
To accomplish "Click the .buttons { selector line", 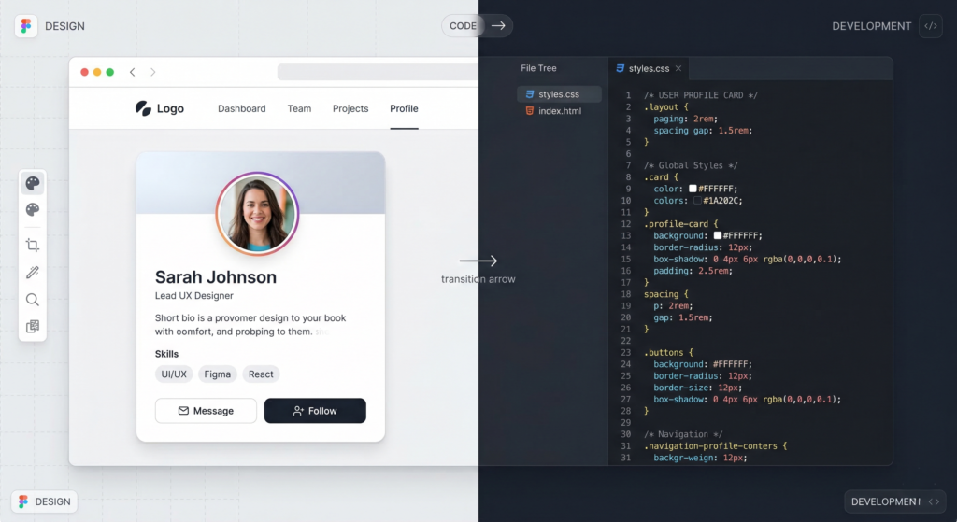I will [x=668, y=352].
